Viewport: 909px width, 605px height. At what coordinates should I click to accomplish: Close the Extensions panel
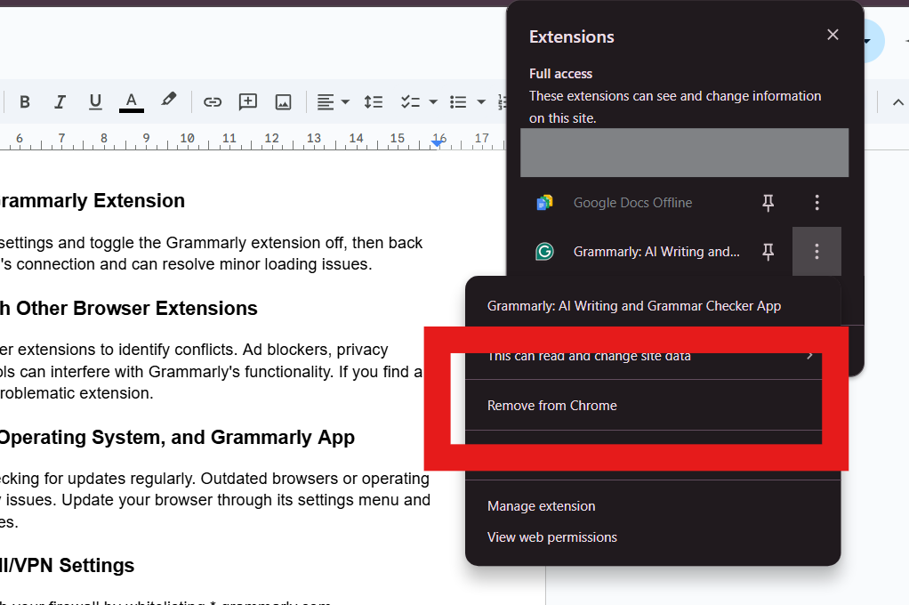click(x=833, y=35)
